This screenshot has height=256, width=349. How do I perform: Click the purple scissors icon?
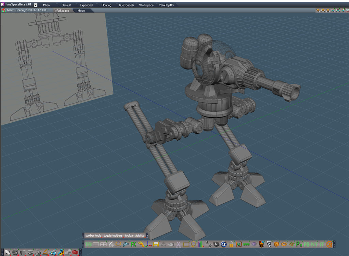point(179,244)
